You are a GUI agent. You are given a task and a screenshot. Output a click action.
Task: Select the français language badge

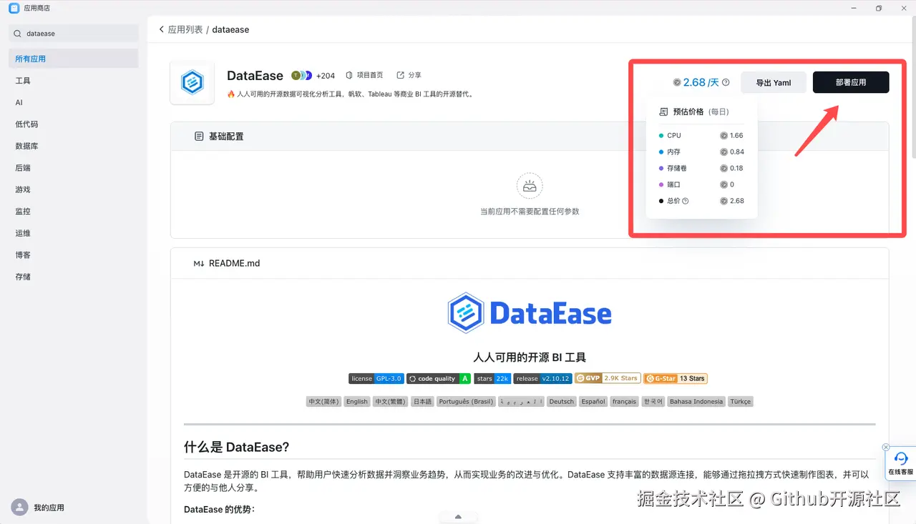624,402
